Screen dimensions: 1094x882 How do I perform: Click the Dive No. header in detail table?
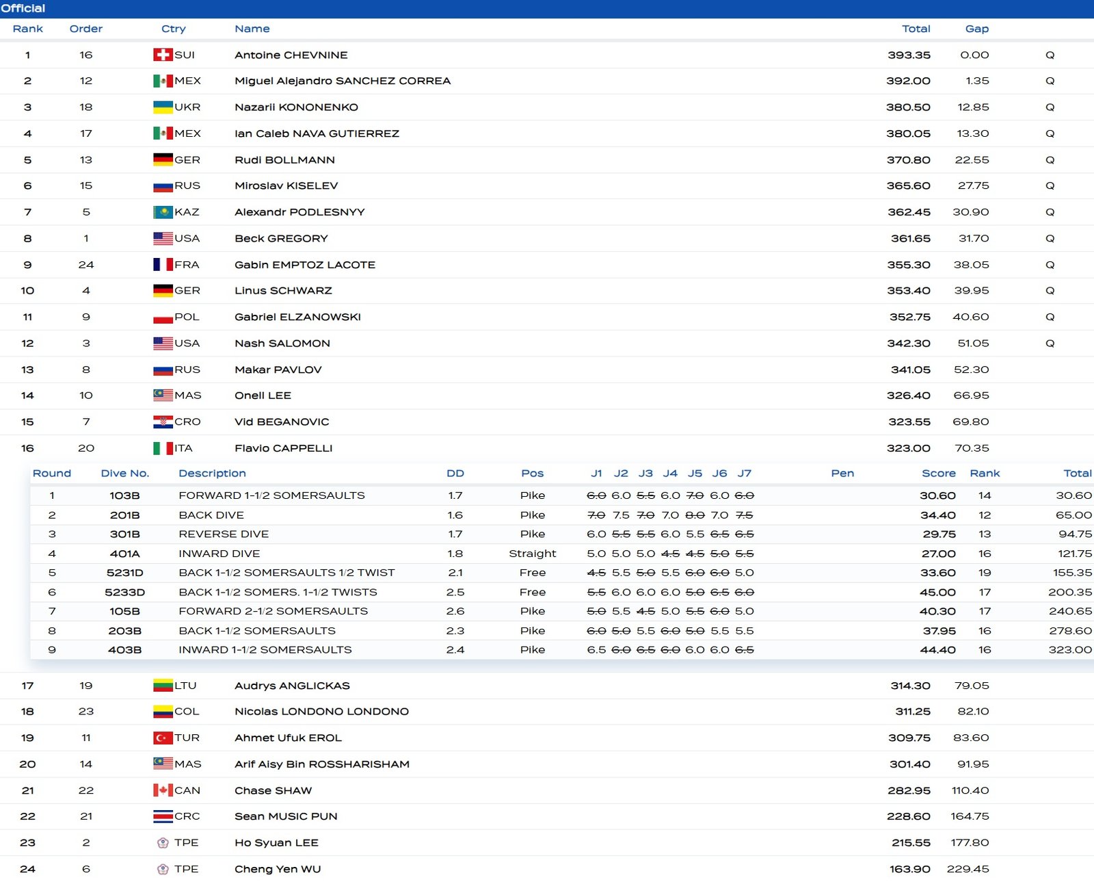point(125,474)
